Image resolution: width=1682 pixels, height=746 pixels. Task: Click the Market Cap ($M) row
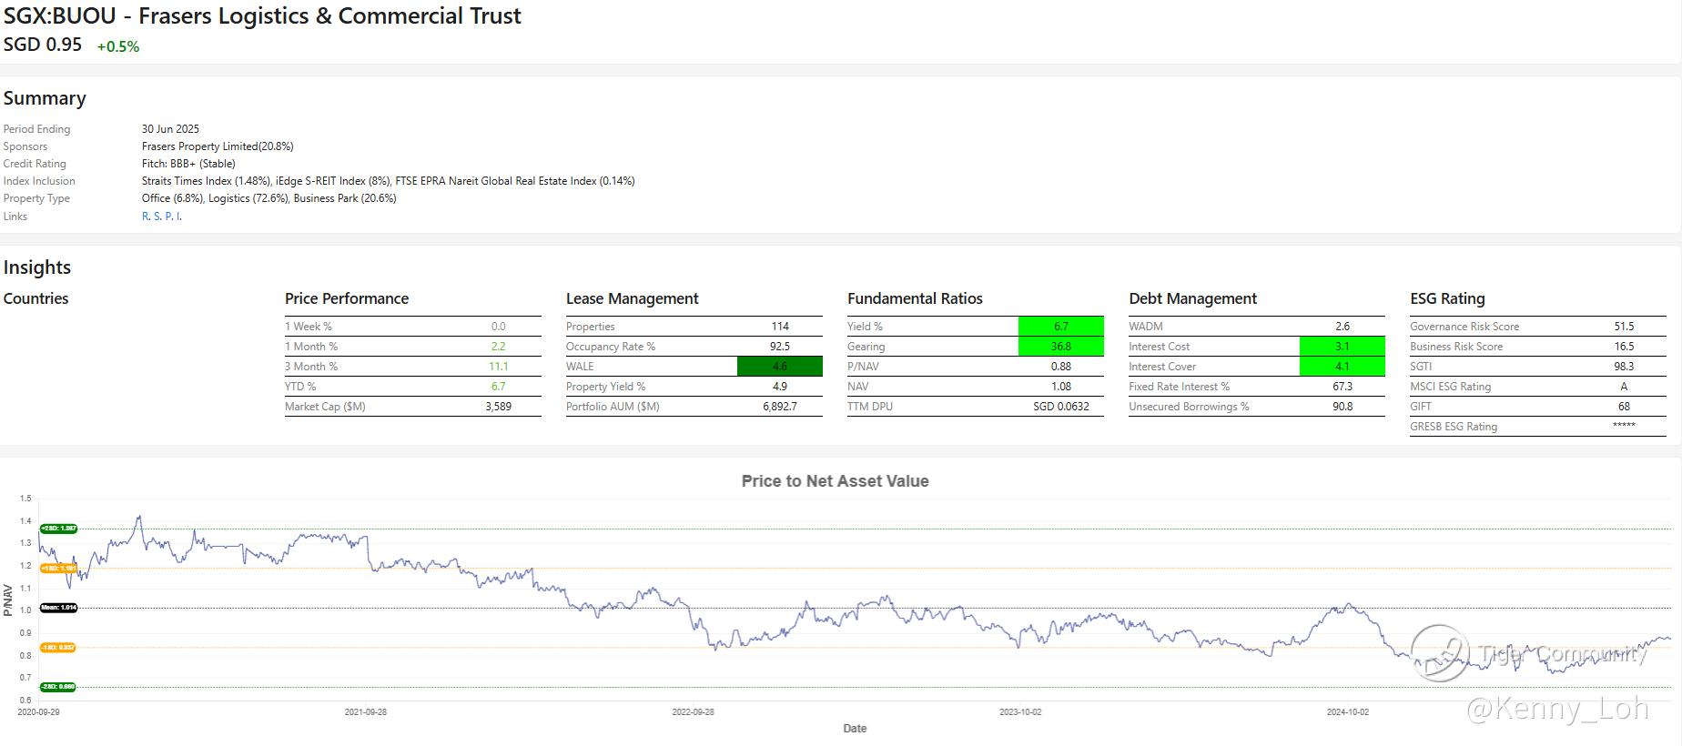pos(412,407)
